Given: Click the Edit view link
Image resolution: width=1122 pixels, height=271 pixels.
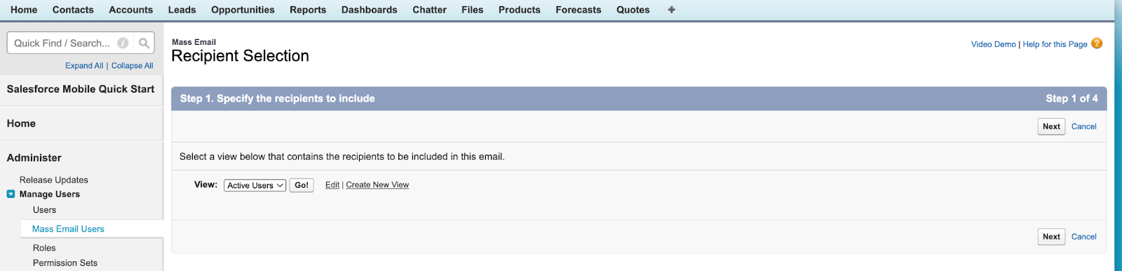Looking at the screenshot, I should (x=332, y=185).
